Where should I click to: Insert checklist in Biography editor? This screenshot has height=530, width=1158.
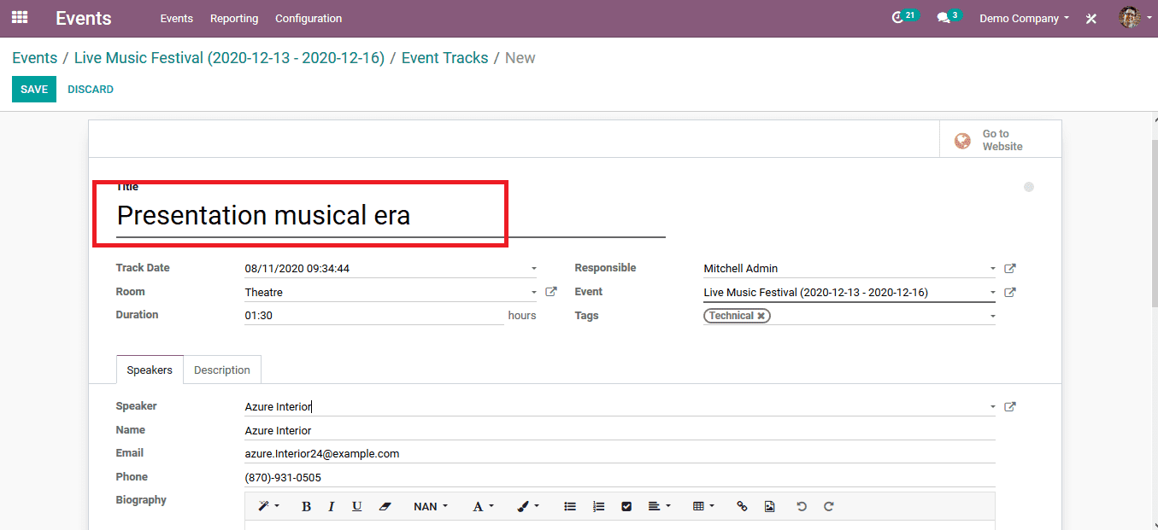click(626, 506)
